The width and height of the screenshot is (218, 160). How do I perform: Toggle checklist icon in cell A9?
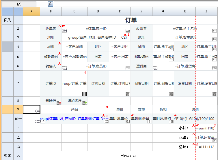coord(37,111)
